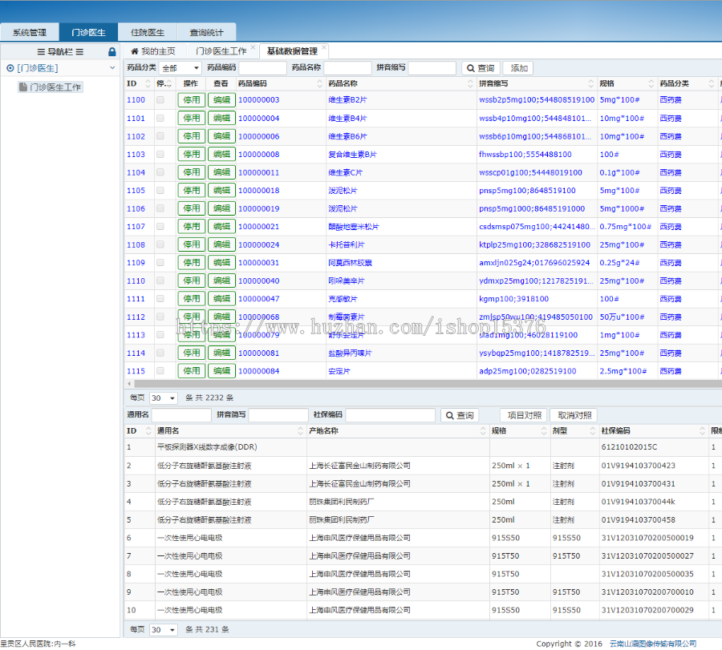Image resolution: width=722 pixels, height=650 pixels.
Task: Open the upper grid's page size dropdown
Action: point(164,398)
